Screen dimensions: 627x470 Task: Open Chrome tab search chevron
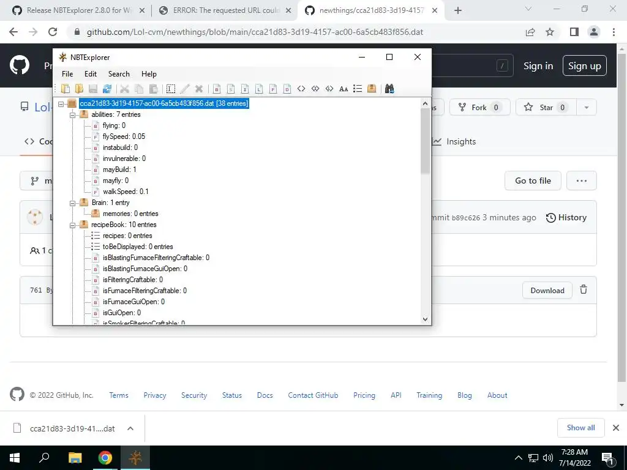coord(528,9)
